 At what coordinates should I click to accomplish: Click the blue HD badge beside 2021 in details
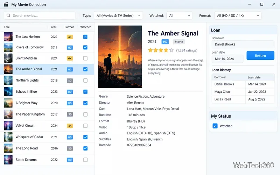pos(165,42)
